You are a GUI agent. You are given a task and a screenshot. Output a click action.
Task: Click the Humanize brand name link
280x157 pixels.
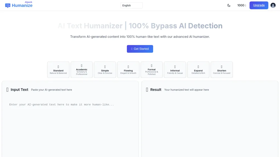(22, 5)
